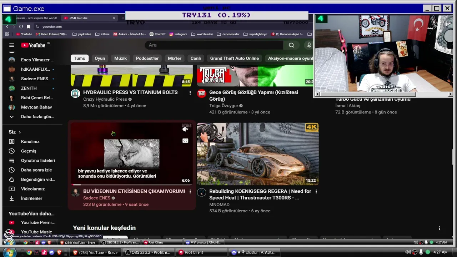This screenshot has width=457, height=257.
Task: Open Sadece ENES avatar beside video title
Action: 75,193
